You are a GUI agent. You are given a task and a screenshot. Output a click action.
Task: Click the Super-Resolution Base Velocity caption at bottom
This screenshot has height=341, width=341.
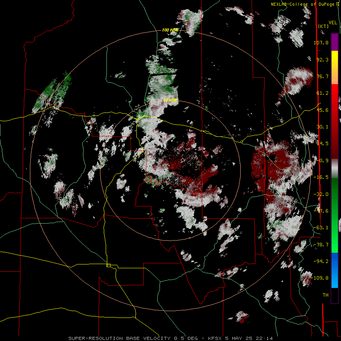pyautogui.click(x=170, y=338)
